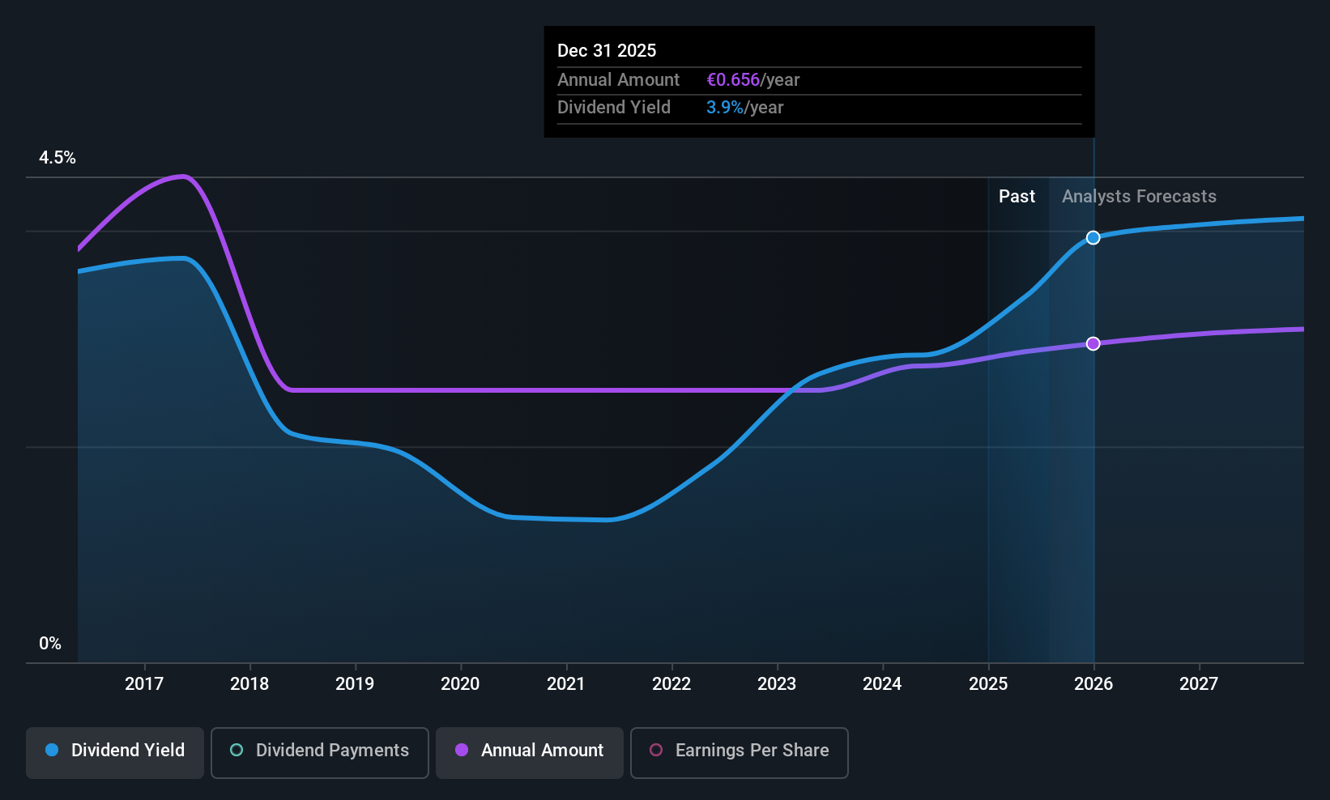The height and width of the screenshot is (800, 1330).
Task: Click the purple Annual Amount data point marker
Action: pos(1093,343)
